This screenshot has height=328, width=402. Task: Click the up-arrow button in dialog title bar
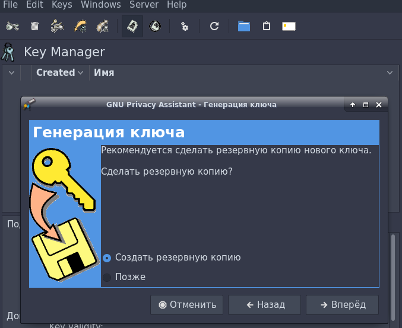tap(353, 105)
